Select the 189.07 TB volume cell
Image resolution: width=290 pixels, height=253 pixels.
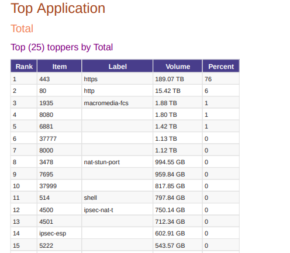pos(178,79)
